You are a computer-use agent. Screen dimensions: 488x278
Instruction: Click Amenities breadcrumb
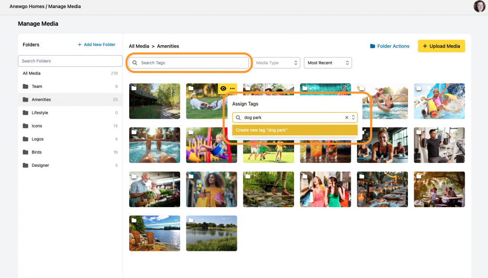(x=168, y=46)
